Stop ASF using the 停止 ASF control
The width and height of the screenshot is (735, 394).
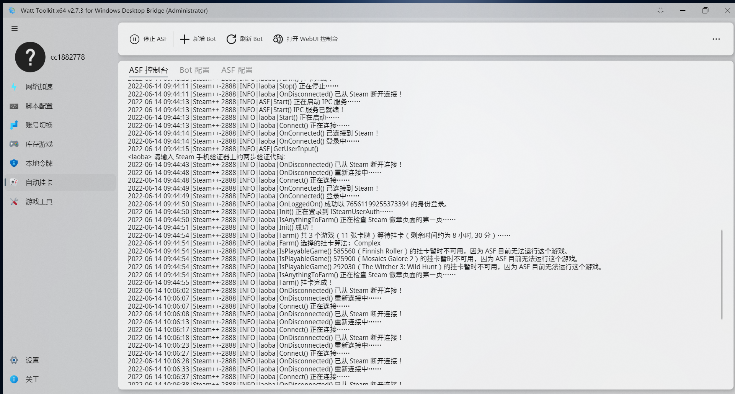(149, 39)
